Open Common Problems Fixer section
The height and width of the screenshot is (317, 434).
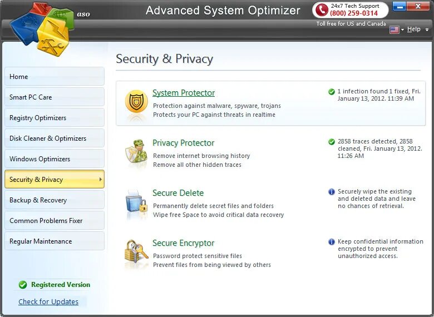click(x=55, y=220)
